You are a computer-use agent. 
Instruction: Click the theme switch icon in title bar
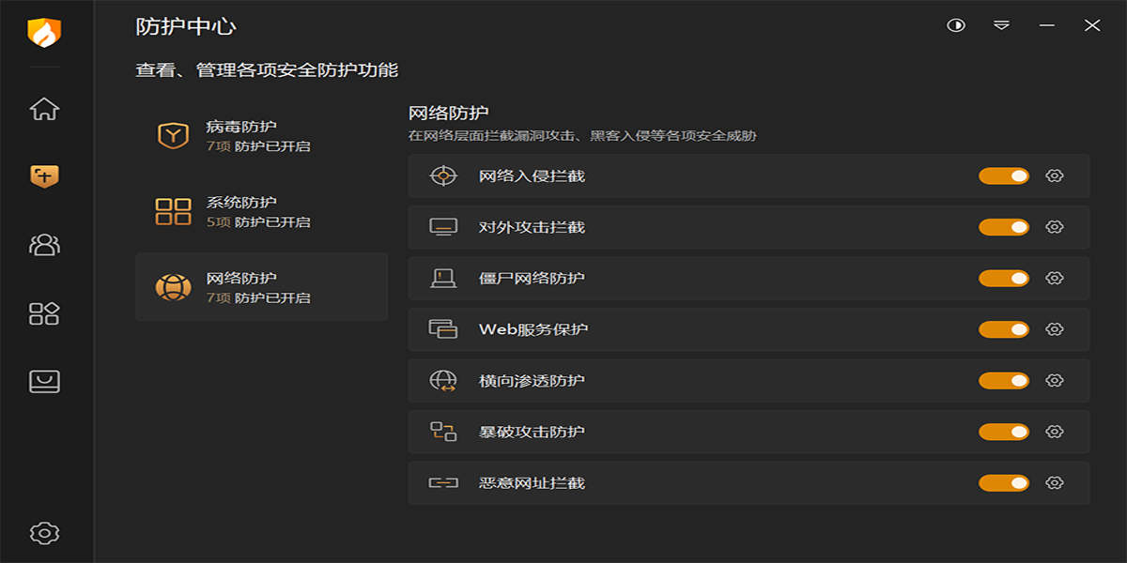pos(956,25)
